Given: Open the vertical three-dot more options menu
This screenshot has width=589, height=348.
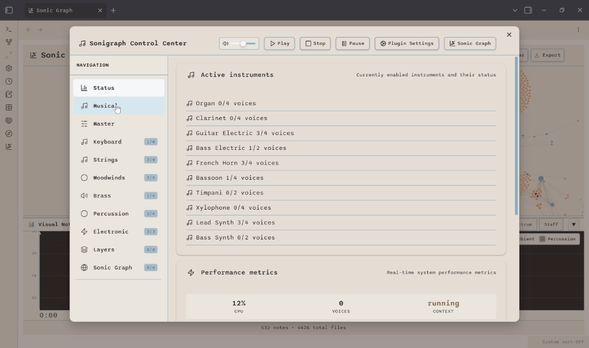Looking at the screenshot, I should (578, 30).
